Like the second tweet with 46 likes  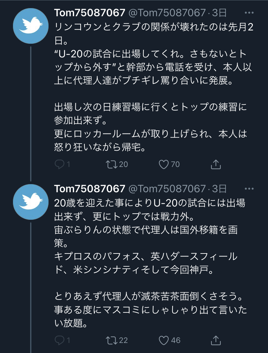(x=164, y=340)
